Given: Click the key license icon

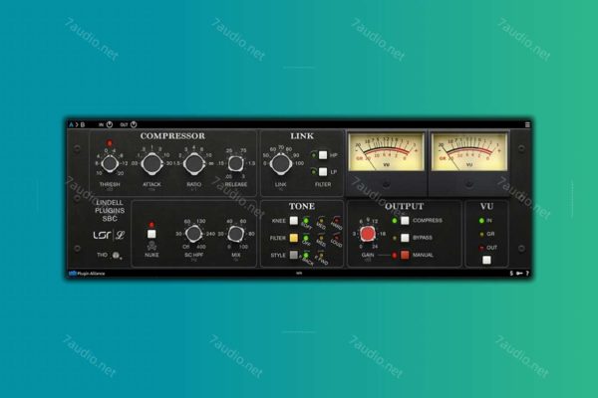Looking at the screenshot, I should click(x=519, y=273).
